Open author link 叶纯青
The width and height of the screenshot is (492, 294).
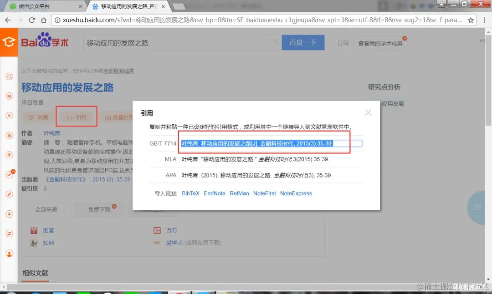point(52,133)
